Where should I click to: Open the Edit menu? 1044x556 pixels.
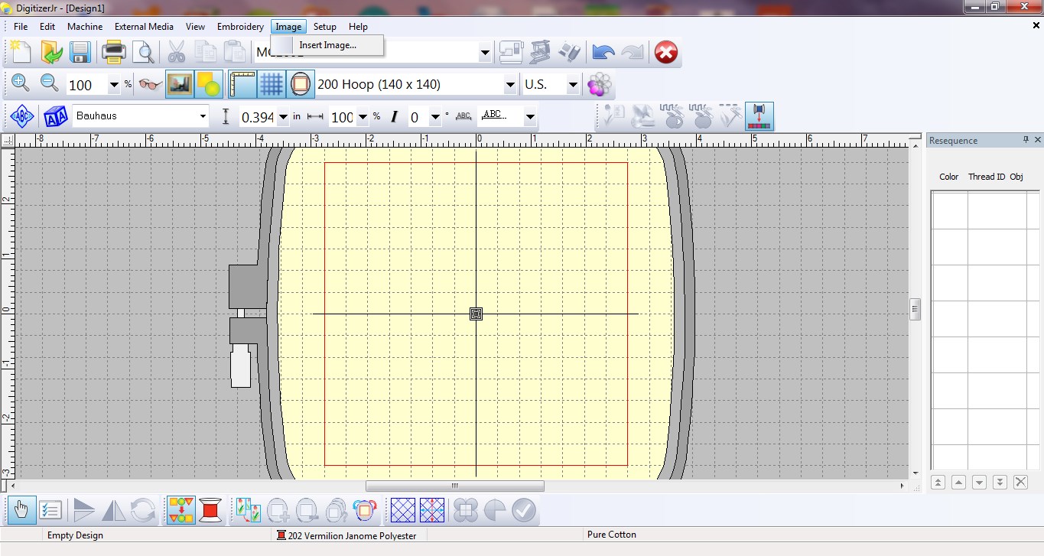pyautogui.click(x=47, y=26)
